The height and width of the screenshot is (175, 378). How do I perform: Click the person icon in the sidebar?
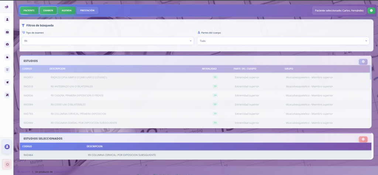pos(7,20)
